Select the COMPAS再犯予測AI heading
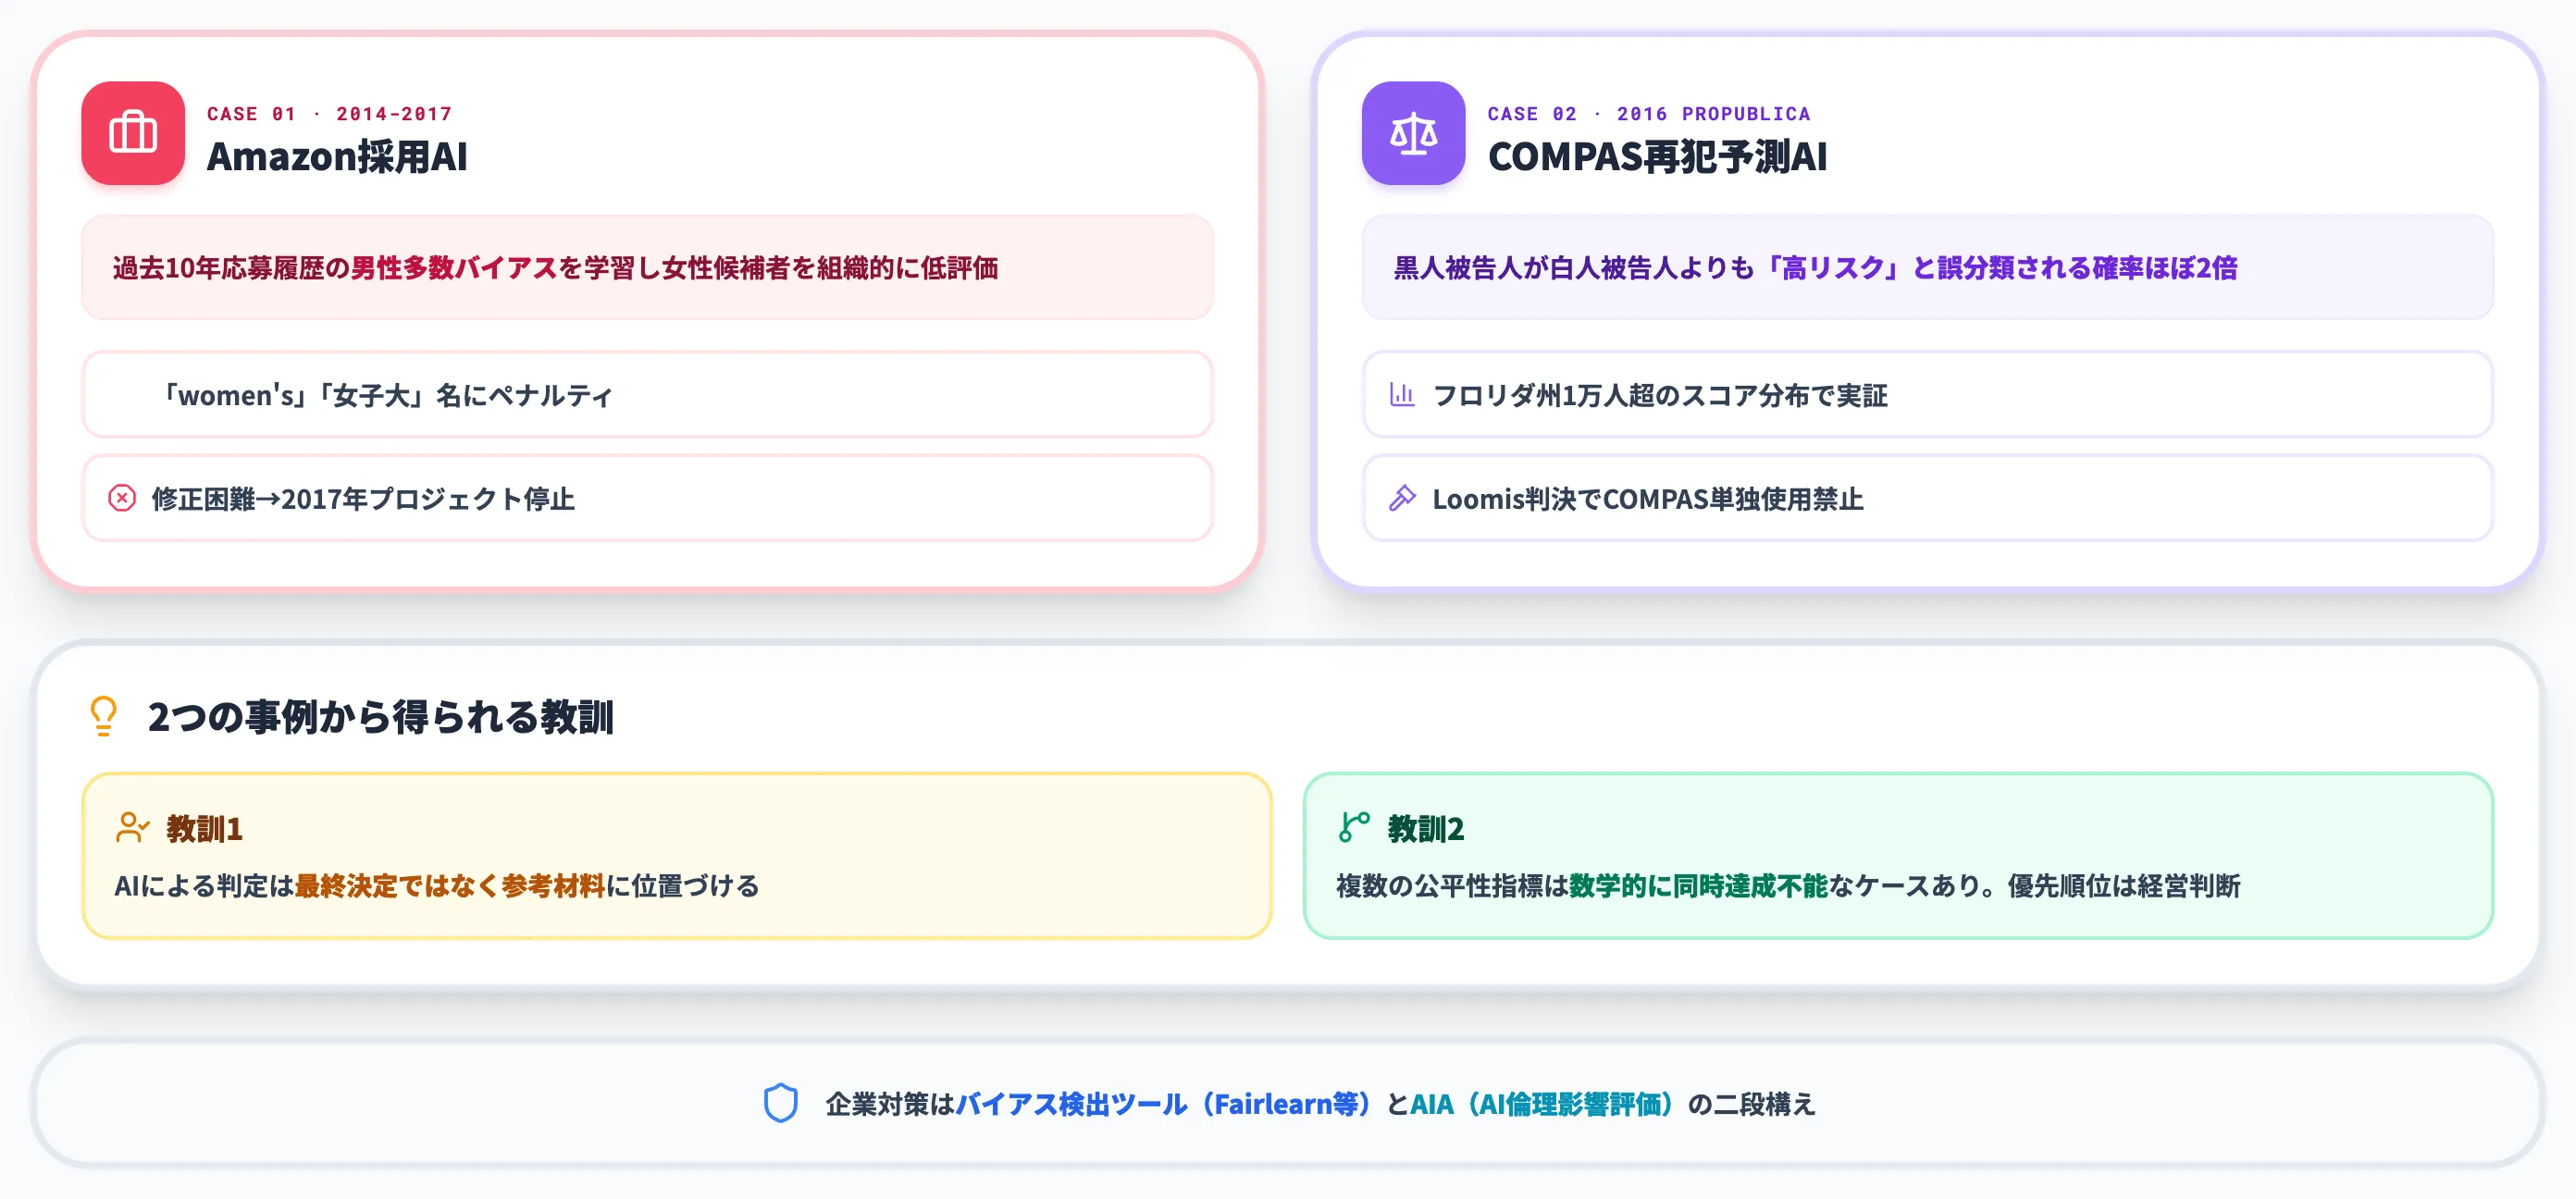 click(x=1657, y=157)
